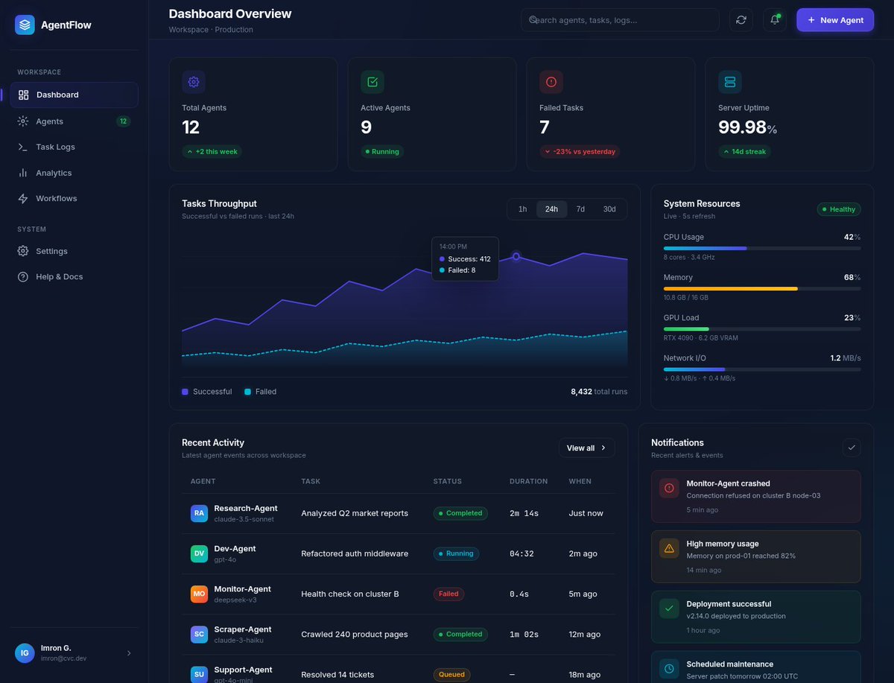Viewport: 894px width, 683px height.
Task: Click the Scraper-Agent SC avatar
Action: click(199, 635)
